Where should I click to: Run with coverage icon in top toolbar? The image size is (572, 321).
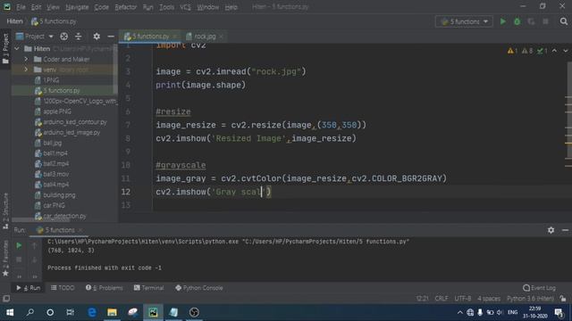click(x=531, y=21)
